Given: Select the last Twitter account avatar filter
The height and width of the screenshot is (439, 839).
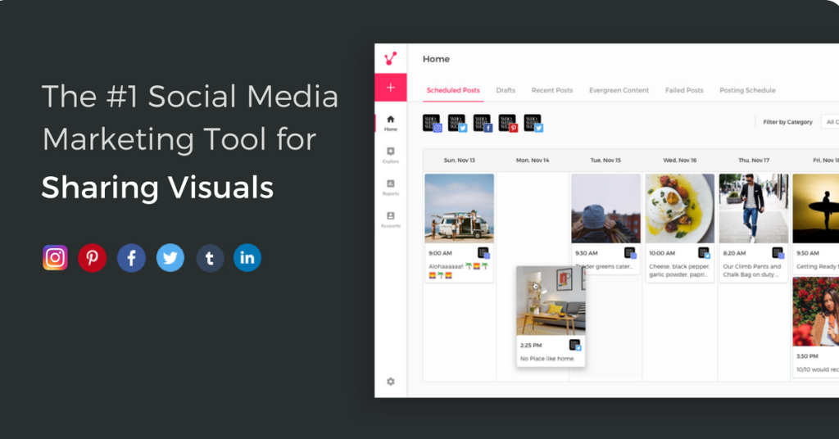Looking at the screenshot, I should [x=533, y=123].
